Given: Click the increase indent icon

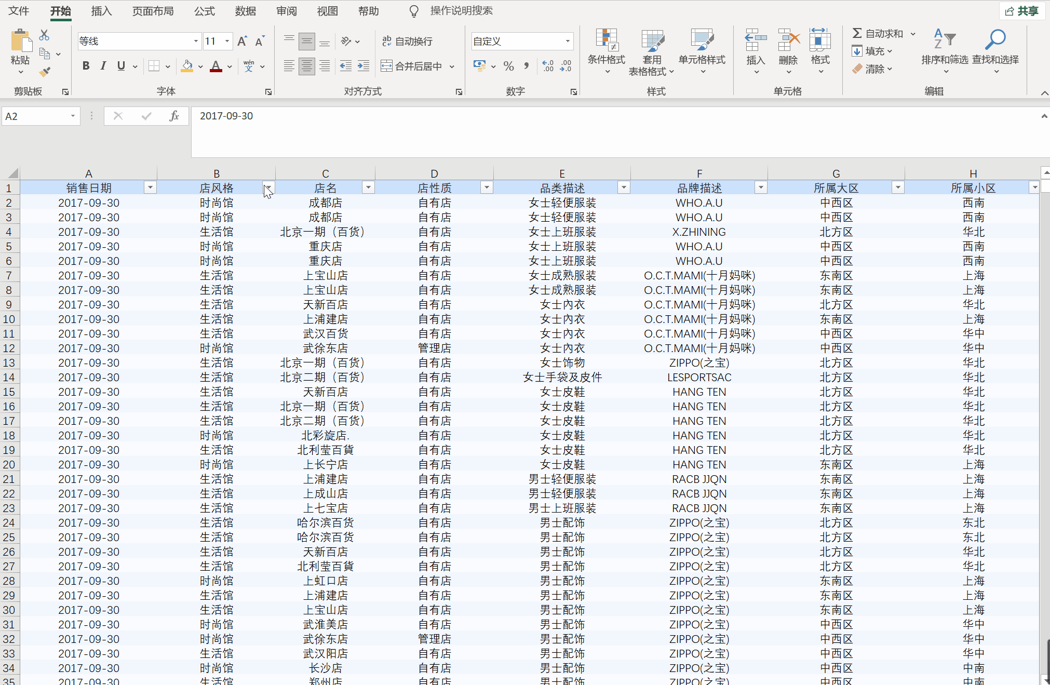Looking at the screenshot, I should coord(364,66).
